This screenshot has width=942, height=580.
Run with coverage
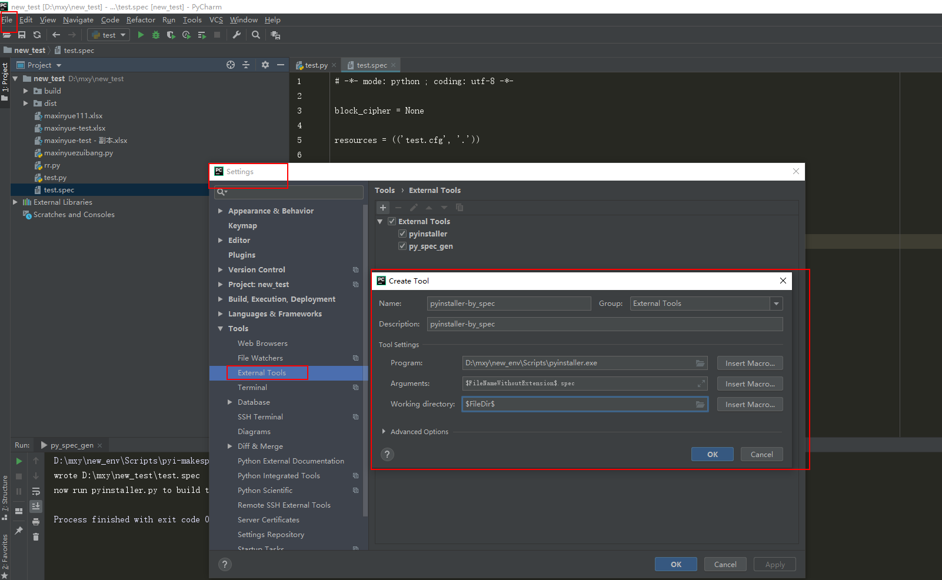coord(171,35)
